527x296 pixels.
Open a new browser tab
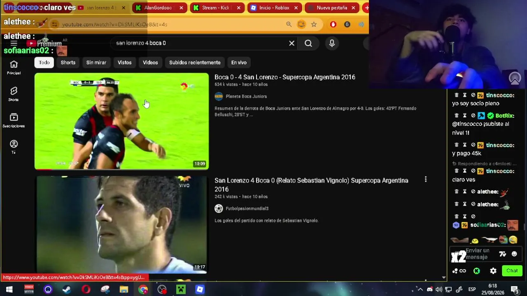tap(366, 7)
